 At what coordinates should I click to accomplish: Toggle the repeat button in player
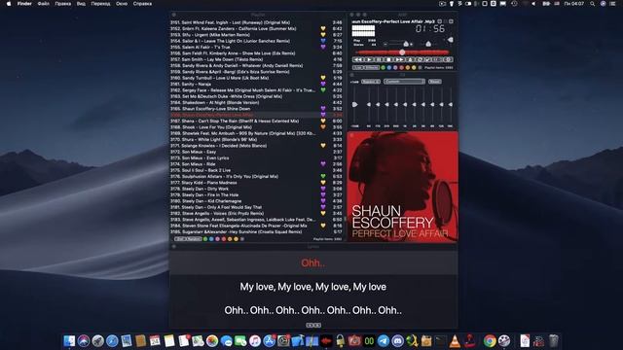pyautogui.click(x=420, y=59)
